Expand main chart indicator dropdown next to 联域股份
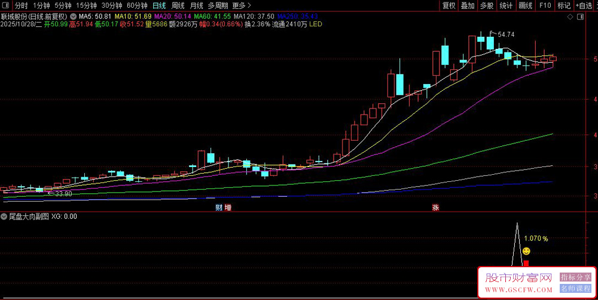598x300 pixels. pyautogui.click(x=73, y=17)
